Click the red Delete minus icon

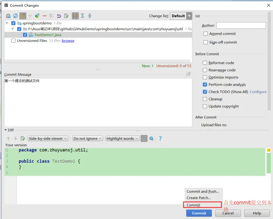tap(45, 16)
